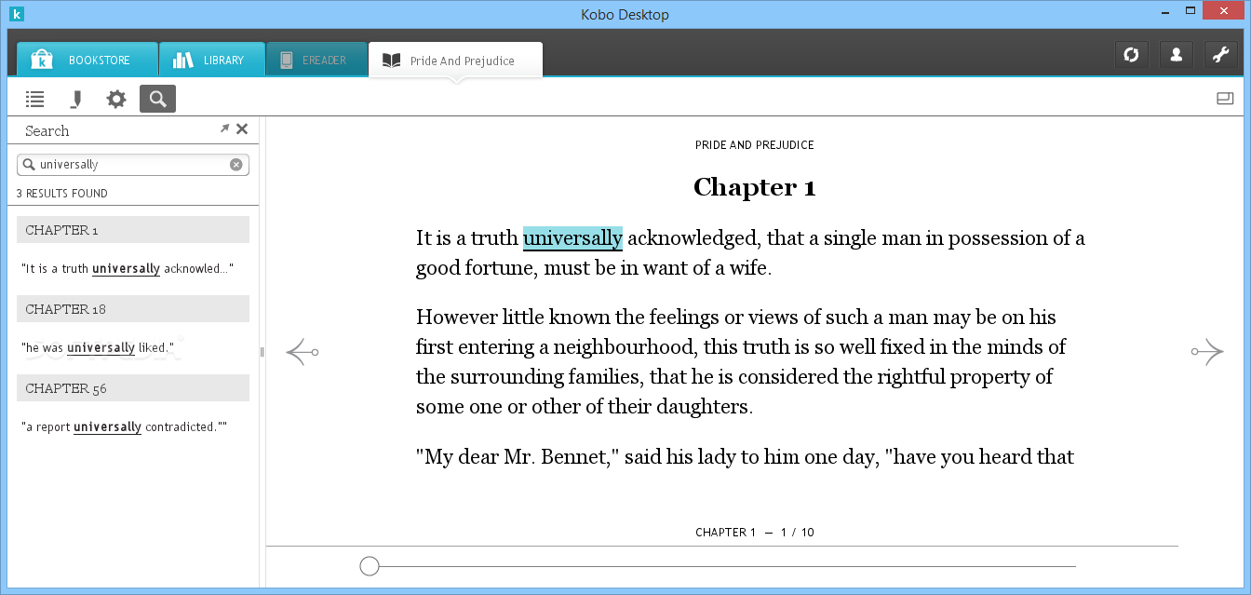
Task: Select the Pride And Prejudice tab
Action: (x=455, y=61)
